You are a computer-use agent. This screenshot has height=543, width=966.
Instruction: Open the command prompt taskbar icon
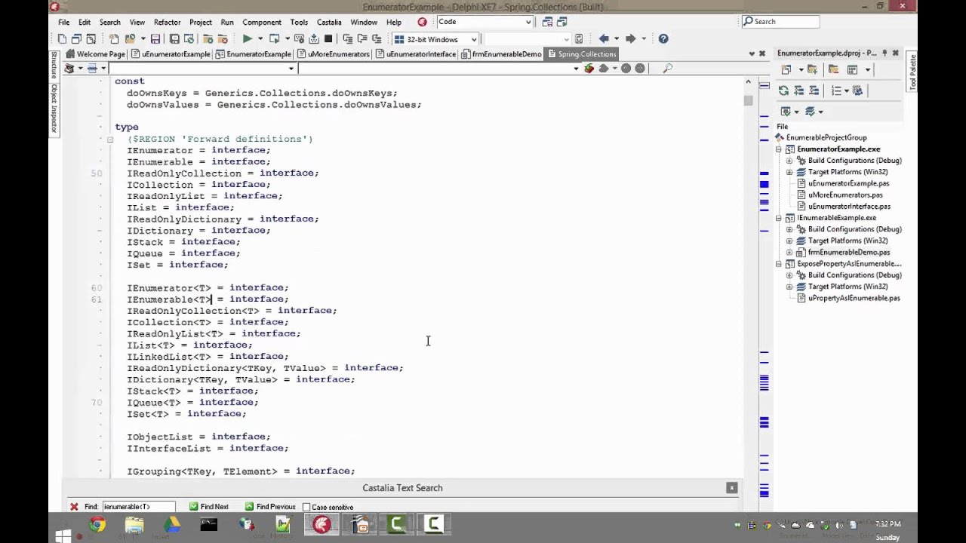(x=209, y=524)
